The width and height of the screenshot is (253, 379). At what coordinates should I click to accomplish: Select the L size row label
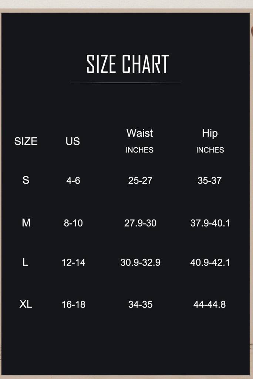(x=26, y=262)
